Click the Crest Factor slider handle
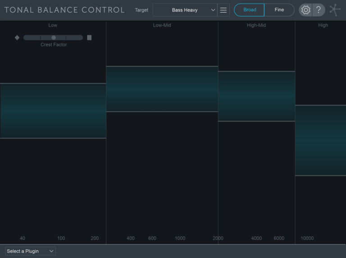Viewport: 346px width, 258px height. point(54,38)
